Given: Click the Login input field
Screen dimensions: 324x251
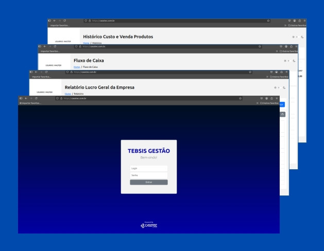Looking at the screenshot, I should coord(148,168).
